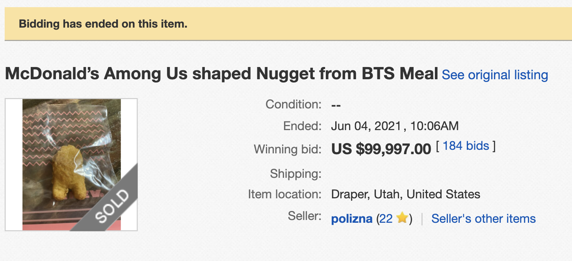Click the Seller label
Viewport: 572px width, 261px height.
305,216
